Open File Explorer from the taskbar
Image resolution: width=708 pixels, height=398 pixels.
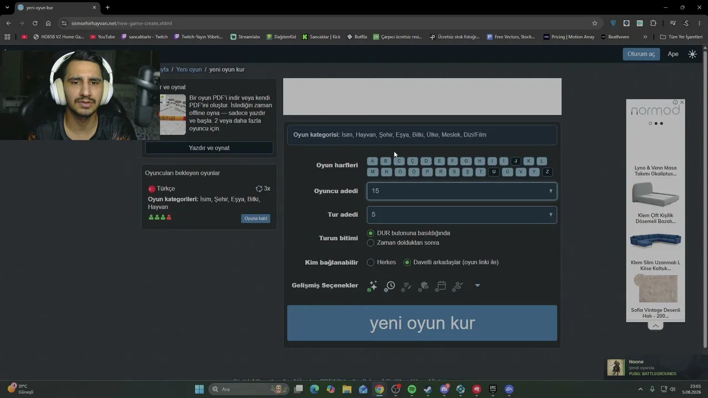point(347,389)
